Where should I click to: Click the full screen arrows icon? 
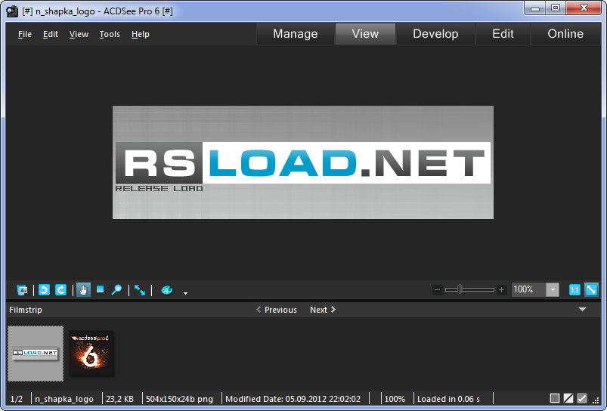point(140,290)
